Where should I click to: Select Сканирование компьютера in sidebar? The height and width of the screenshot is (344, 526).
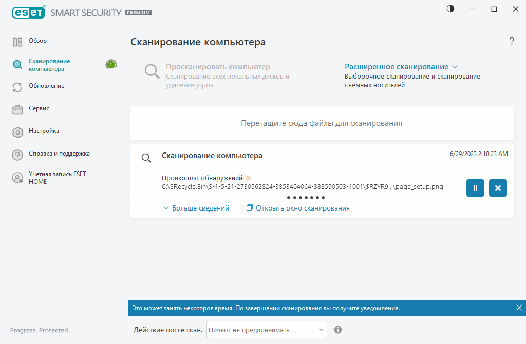tap(48, 64)
